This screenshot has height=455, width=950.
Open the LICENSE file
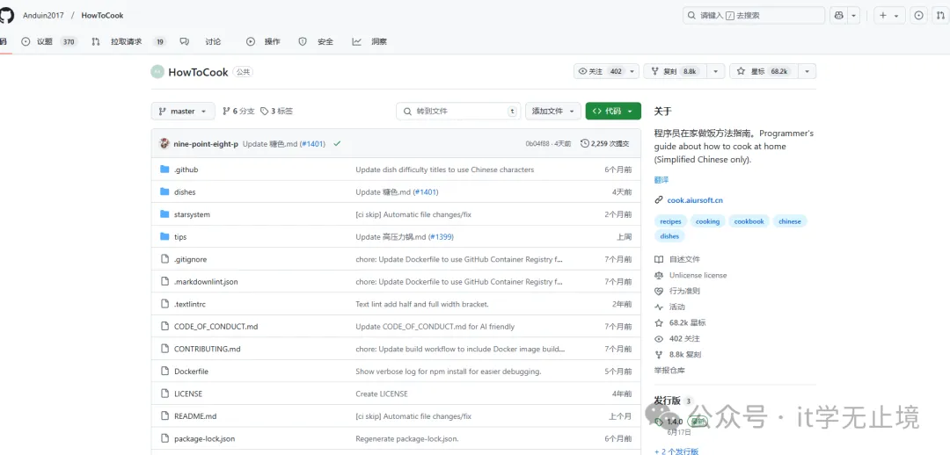click(188, 394)
